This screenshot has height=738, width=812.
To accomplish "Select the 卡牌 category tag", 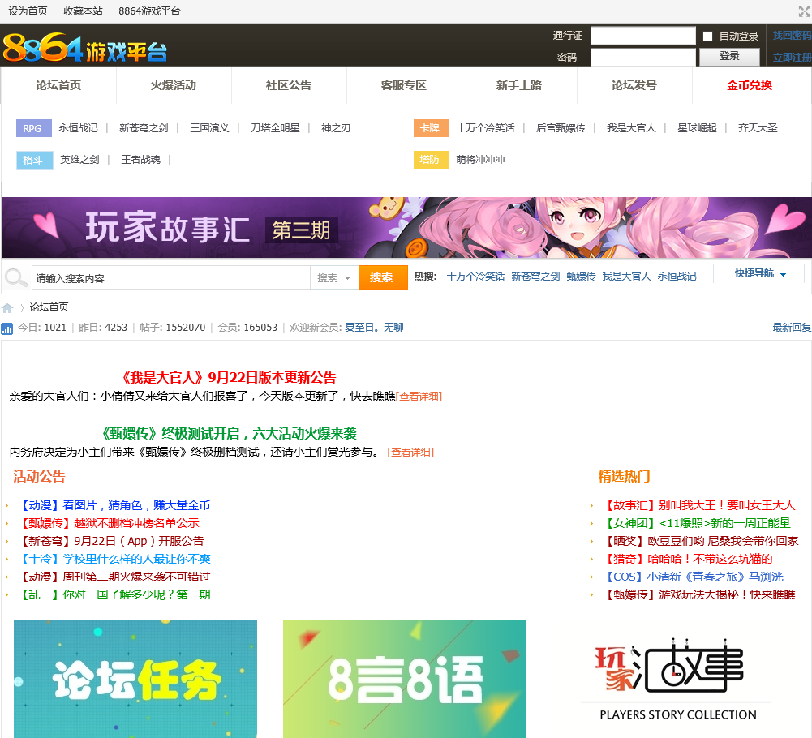I will click(431, 128).
